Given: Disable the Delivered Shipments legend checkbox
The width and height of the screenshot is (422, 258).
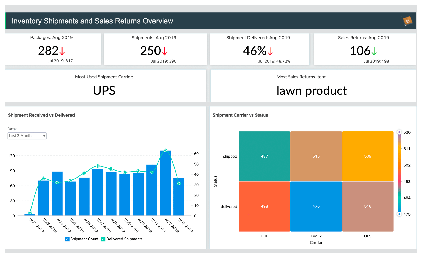Looking at the screenshot, I should [x=103, y=239].
